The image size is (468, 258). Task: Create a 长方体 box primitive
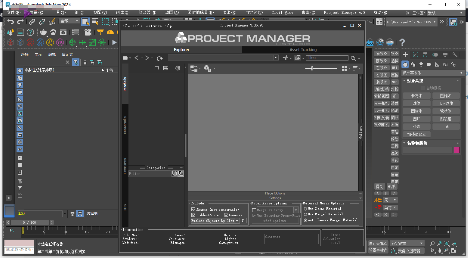417,96
